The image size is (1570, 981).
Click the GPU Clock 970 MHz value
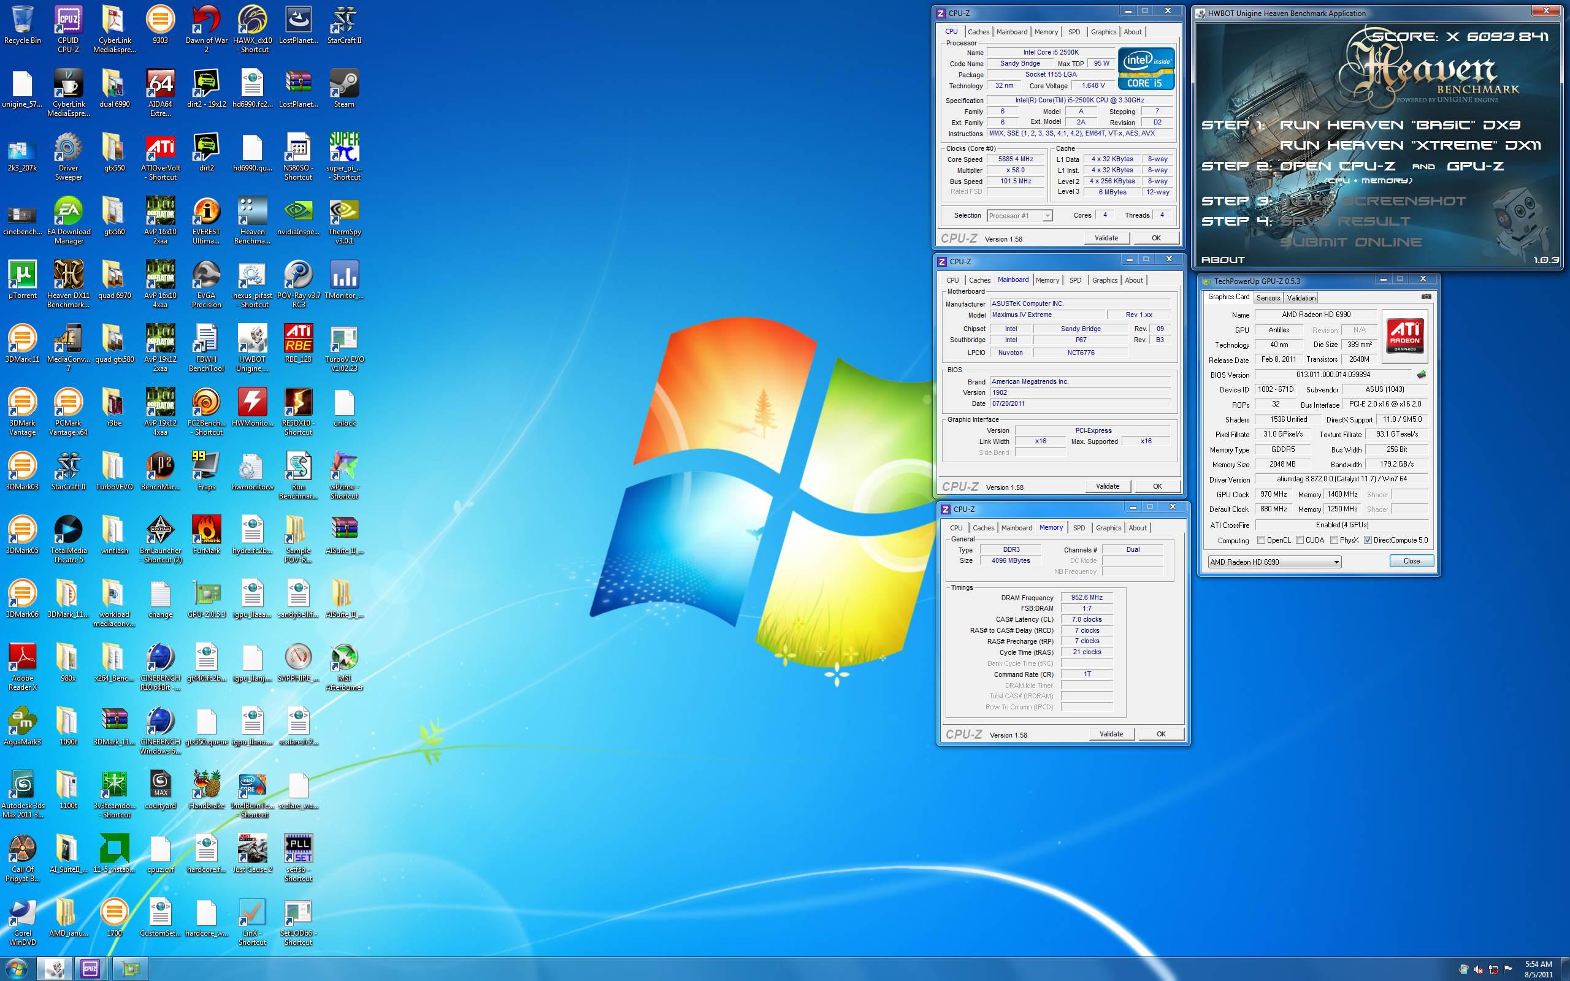click(x=1274, y=494)
